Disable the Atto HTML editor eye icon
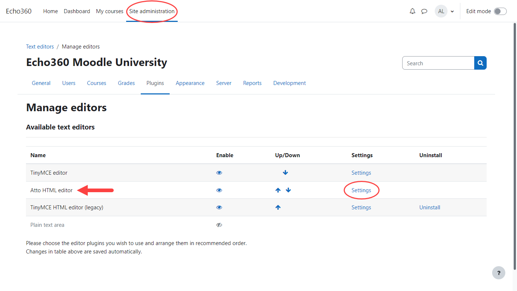 tap(219, 190)
